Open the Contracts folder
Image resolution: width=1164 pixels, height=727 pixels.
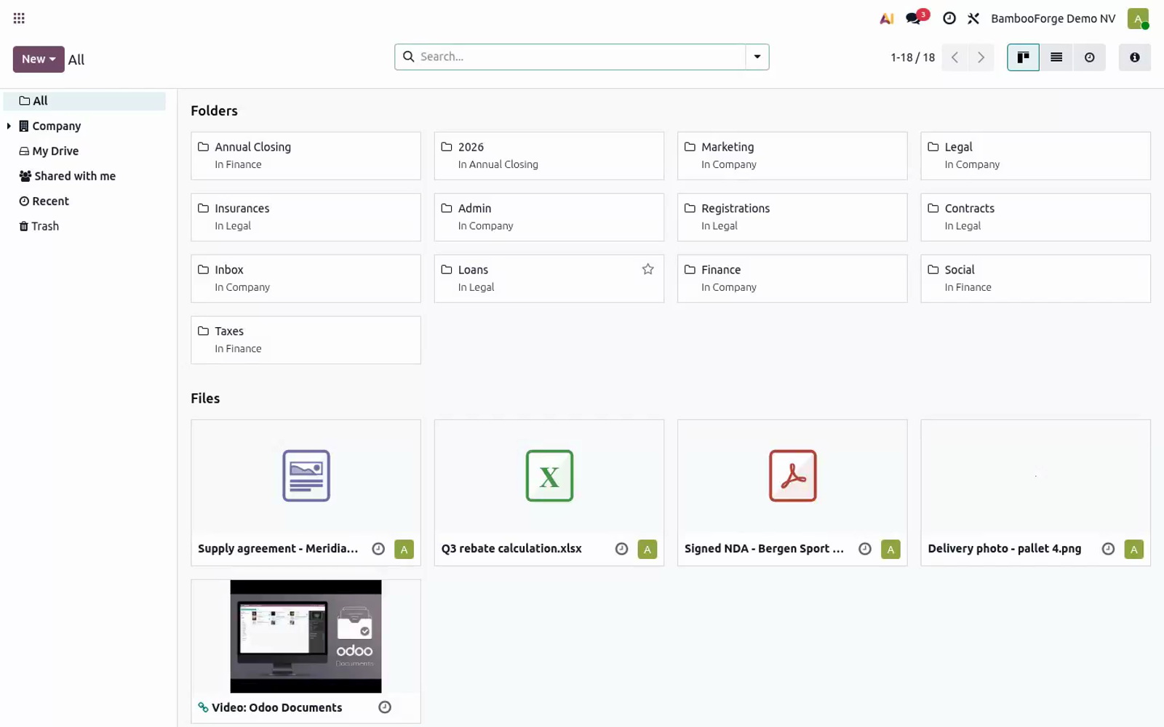coord(1035,217)
